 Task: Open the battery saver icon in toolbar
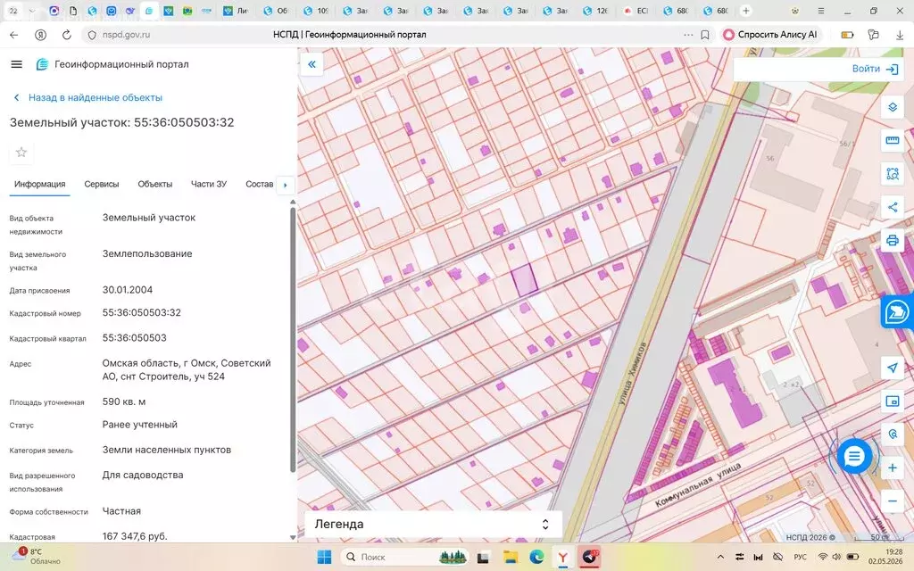(848, 35)
